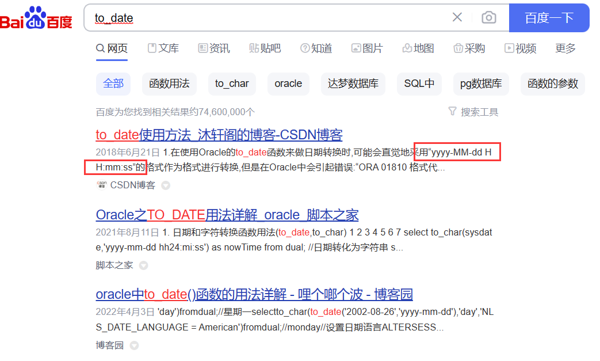
Task: Filter by 函数的参数 chip
Action: [x=553, y=84]
